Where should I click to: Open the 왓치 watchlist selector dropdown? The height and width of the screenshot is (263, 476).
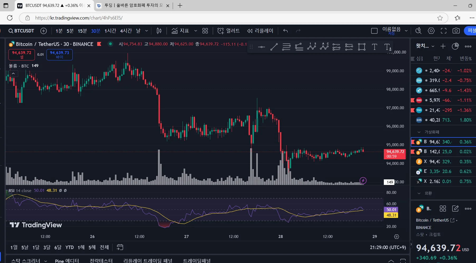(425, 46)
